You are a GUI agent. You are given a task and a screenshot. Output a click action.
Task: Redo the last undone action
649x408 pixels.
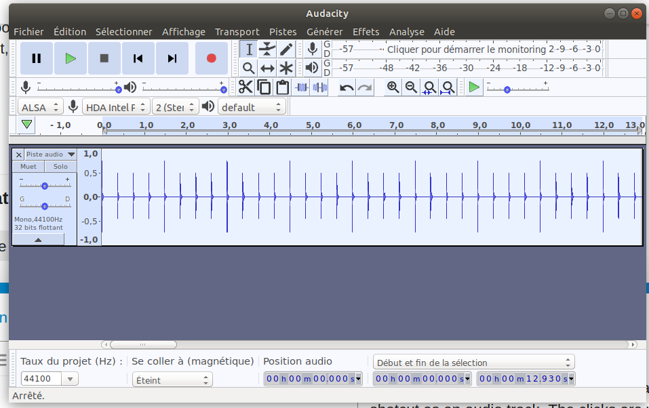coord(365,87)
